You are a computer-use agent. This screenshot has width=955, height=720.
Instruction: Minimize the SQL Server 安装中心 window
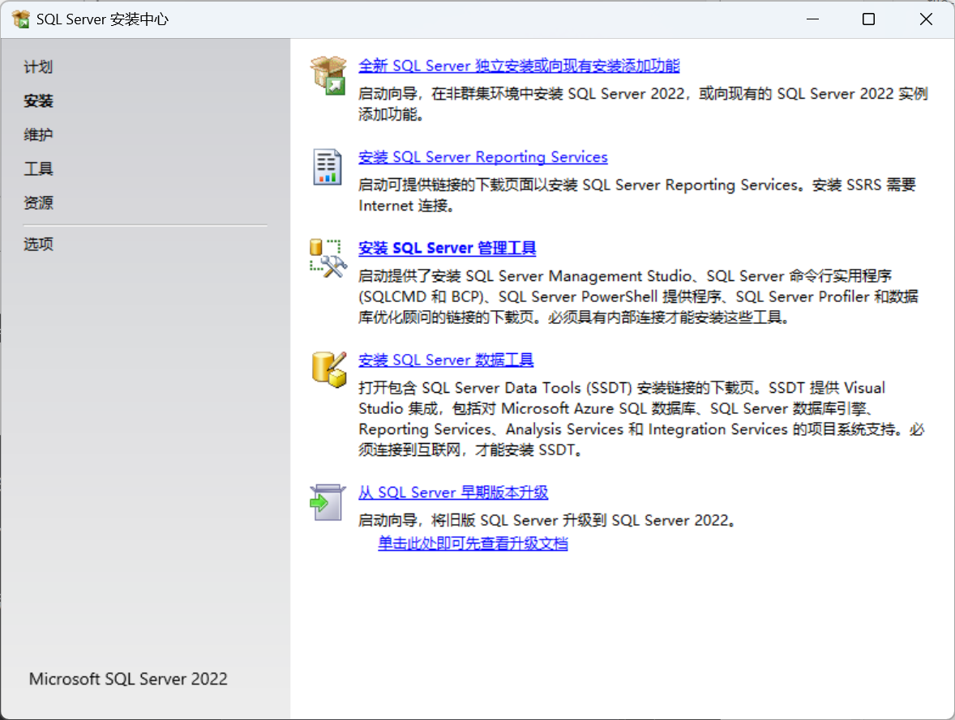pyautogui.click(x=812, y=19)
